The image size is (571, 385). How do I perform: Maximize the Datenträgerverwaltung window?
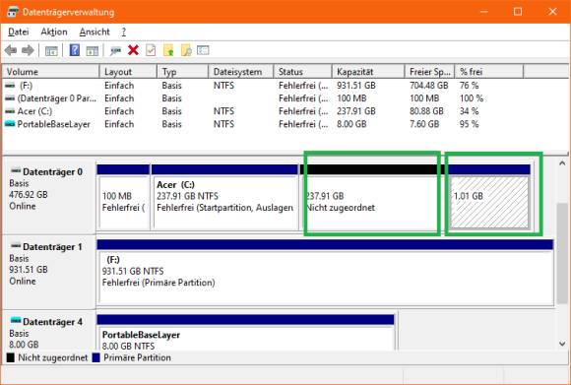(518, 12)
